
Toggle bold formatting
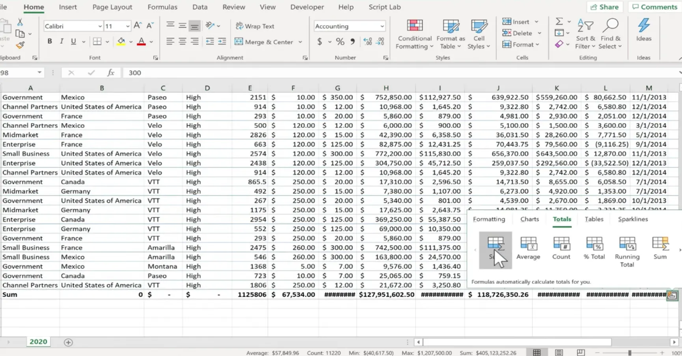(49, 41)
